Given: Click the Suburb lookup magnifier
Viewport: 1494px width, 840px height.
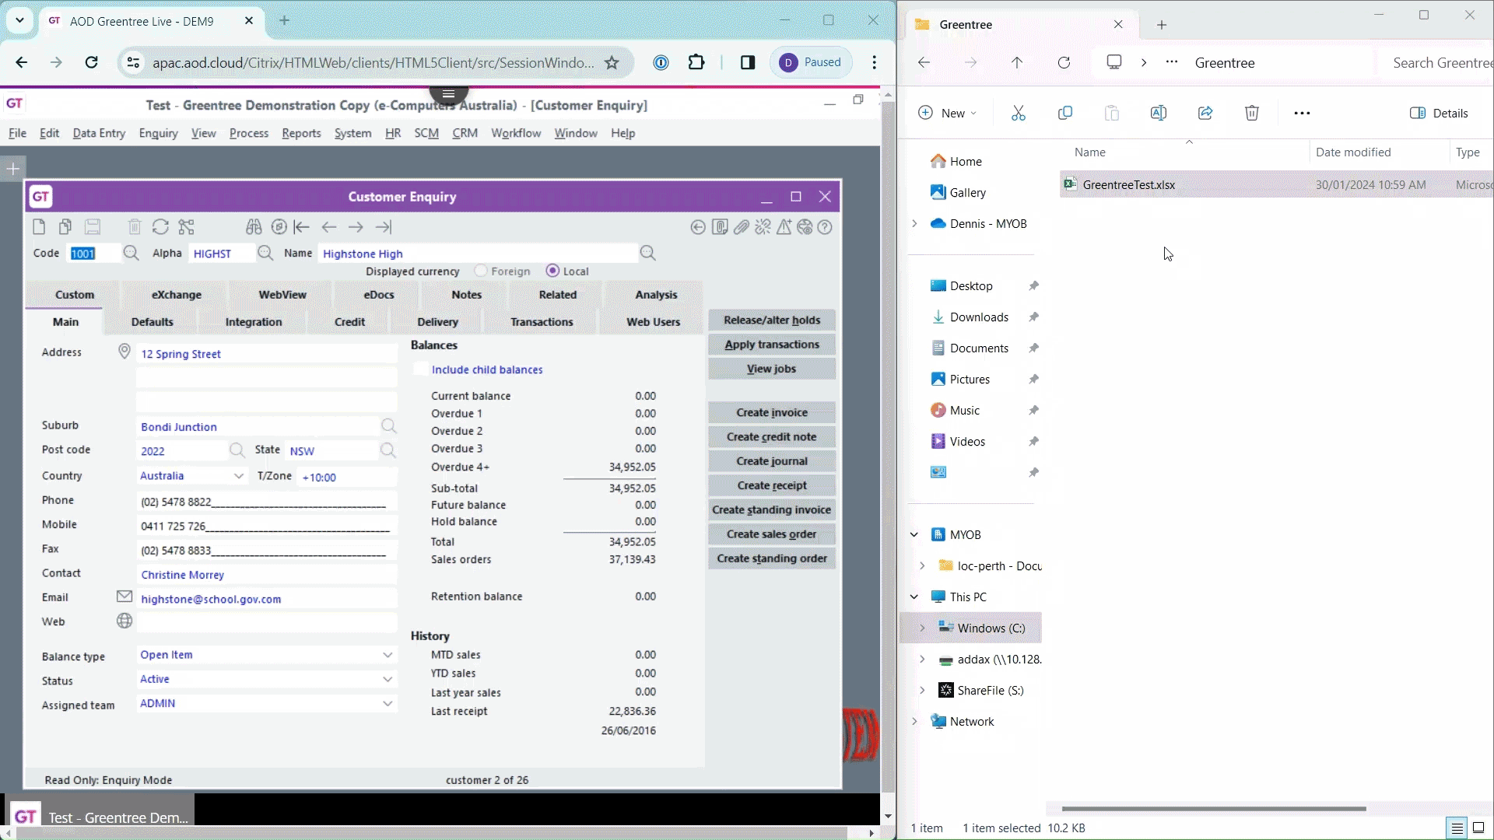Looking at the screenshot, I should coord(388,425).
